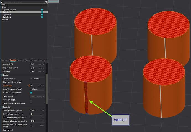
Task: Enable Wipe on loops
Action: pyautogui.click(x=31, y=100)
